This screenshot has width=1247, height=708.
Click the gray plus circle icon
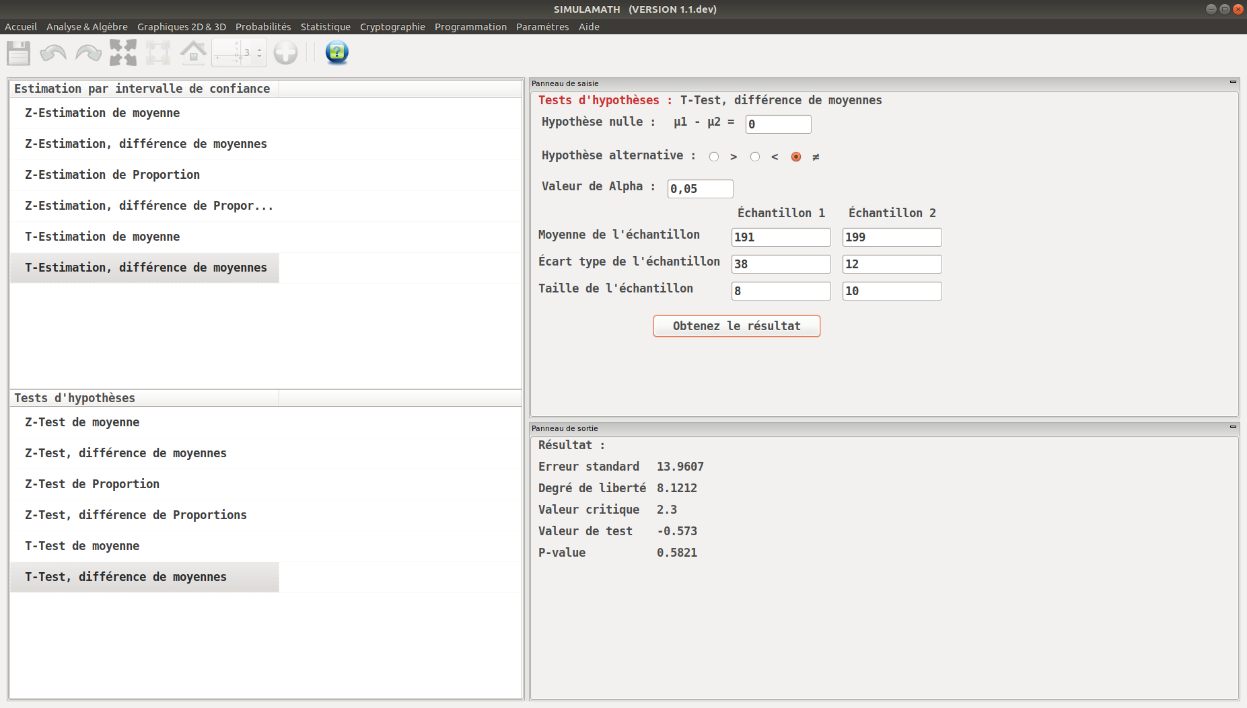(x=285, y=52)
